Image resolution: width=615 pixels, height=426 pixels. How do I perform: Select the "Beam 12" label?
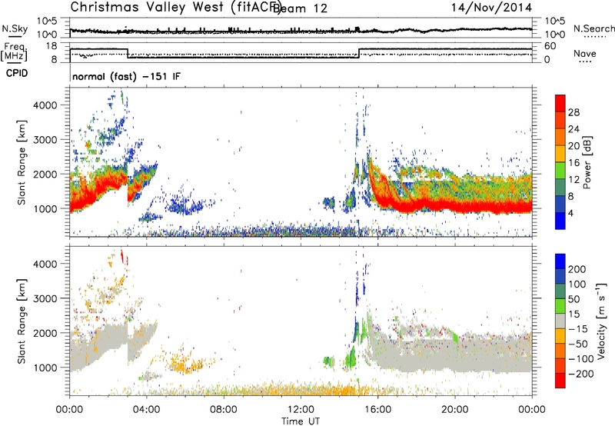[x=300, y=8]
